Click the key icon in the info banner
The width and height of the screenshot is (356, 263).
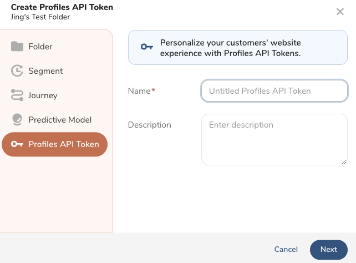coord(146,47)
